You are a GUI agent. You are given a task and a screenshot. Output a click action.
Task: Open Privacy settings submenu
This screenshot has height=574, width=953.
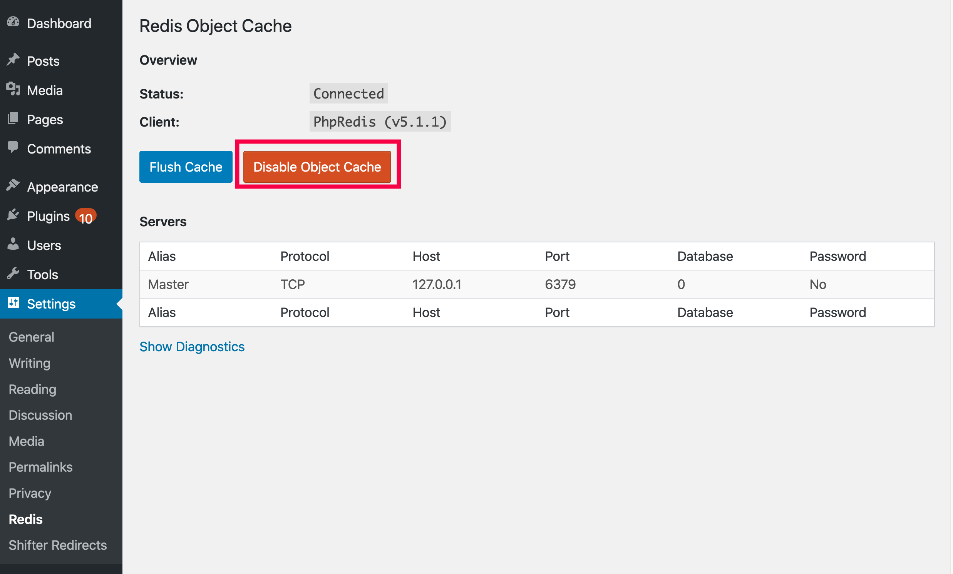pos(30,493)
